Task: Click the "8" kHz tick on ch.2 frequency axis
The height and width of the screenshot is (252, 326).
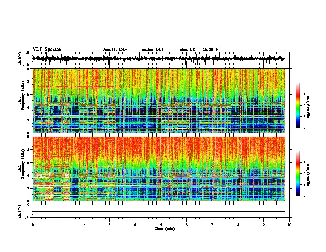Action: (28, 150)
